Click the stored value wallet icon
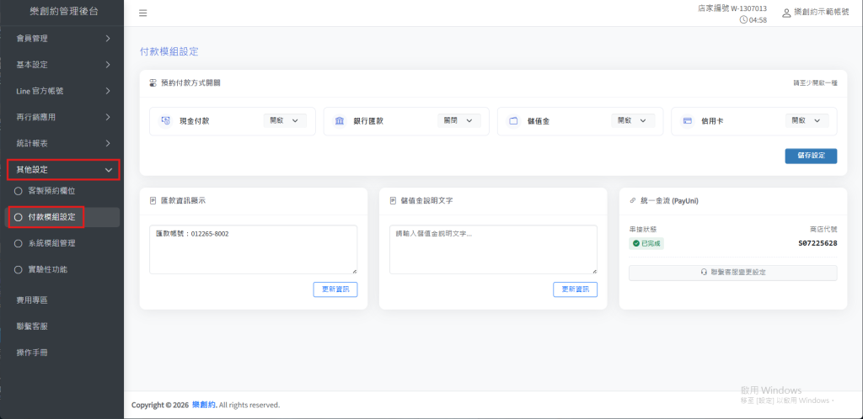Viewport: 863px width, 419px height. coord(513,121)
